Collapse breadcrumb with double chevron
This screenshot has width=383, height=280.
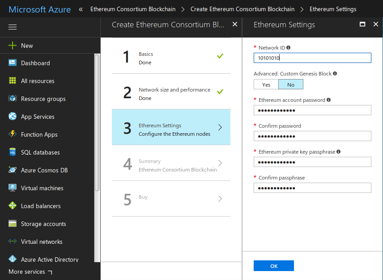pos(81,9)
